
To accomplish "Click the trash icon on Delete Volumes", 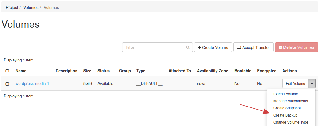I will 280,47.
